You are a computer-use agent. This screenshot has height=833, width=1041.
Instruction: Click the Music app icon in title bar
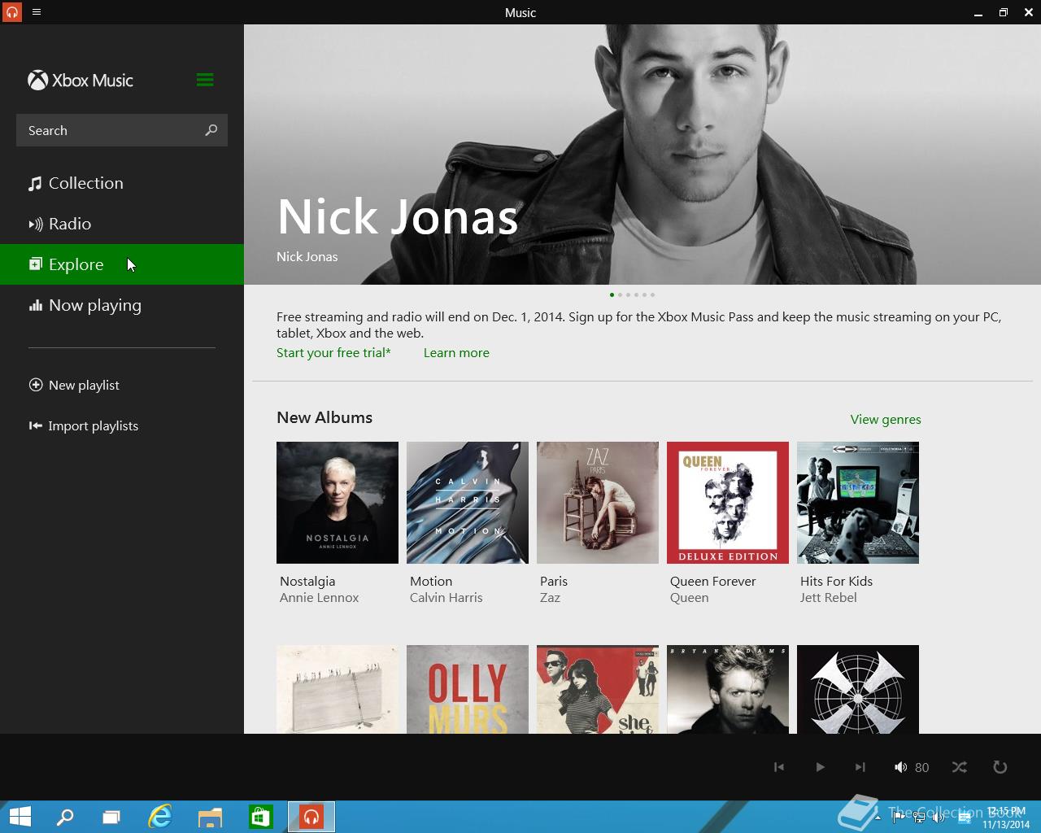click(11, 12)
